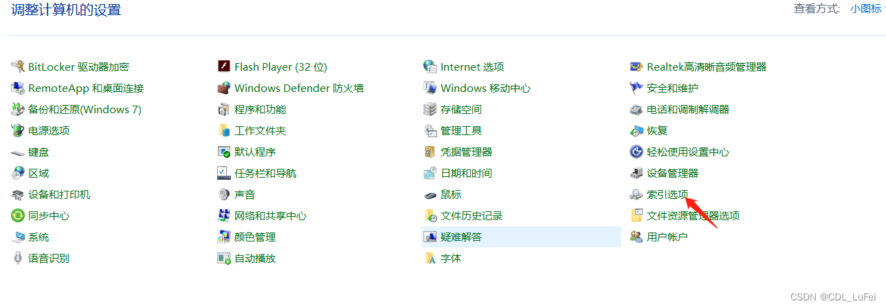Open Realtek高清晰音频管理器 icon
This screenshot has height=308, width=886.
636,67
